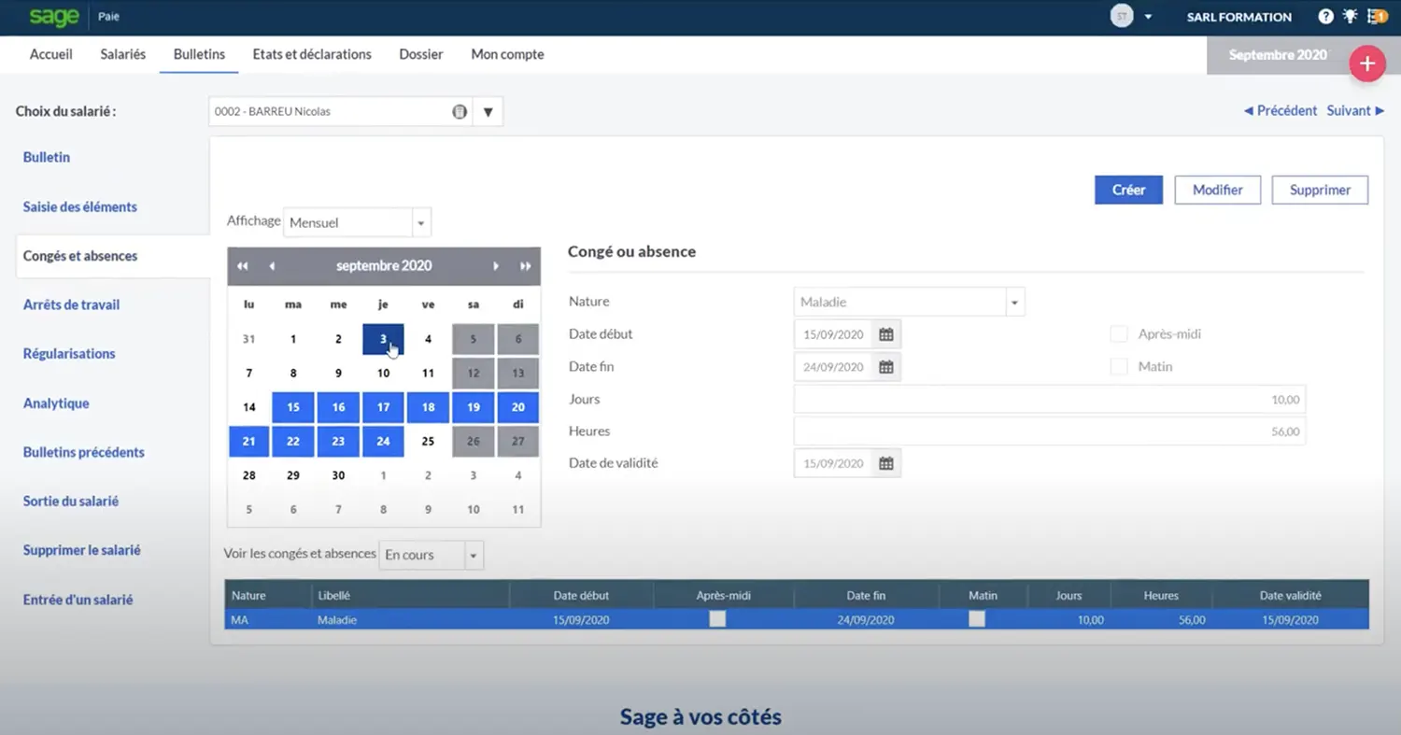Expand the En cours filter dropdown
This screenshot has width=1401, height=735.
474,555
